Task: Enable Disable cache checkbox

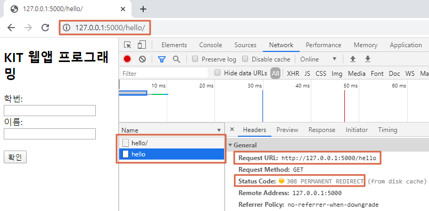Action: point(245,59)
